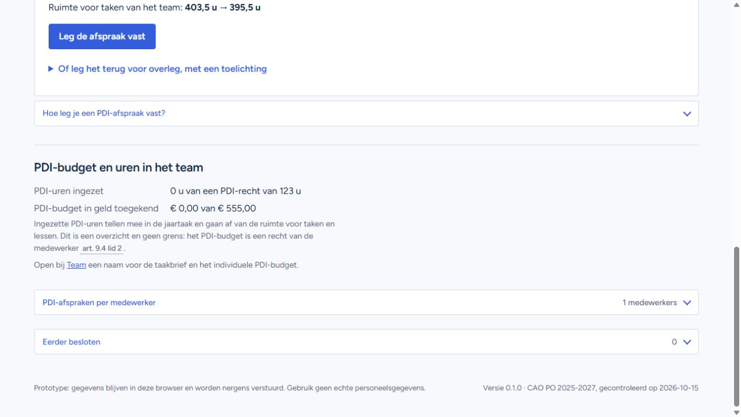This screenshot has width=741, height=417.
Task: Click chevron in 'Eerder besloten' row
Action: [x=687, y=342]
